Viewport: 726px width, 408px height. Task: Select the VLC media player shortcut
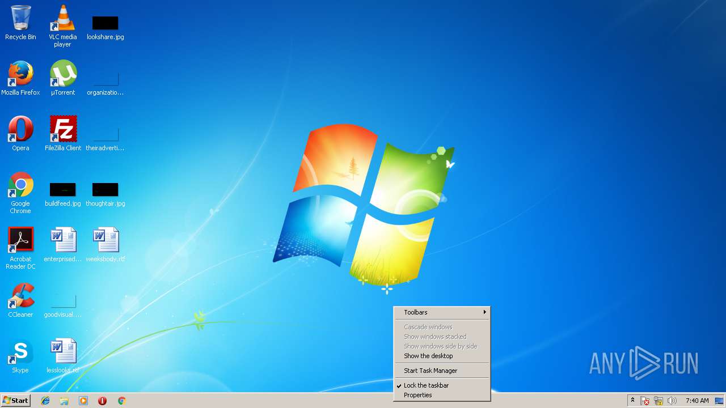[x=62, y=25]
